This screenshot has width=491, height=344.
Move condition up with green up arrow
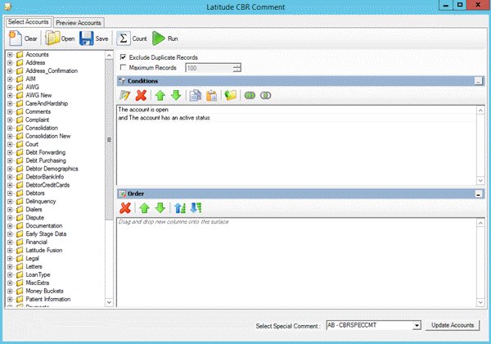160,96
